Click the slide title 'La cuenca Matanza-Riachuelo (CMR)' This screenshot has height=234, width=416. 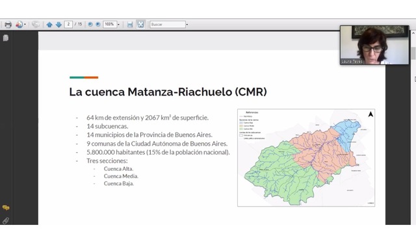[x=168, y=92]
